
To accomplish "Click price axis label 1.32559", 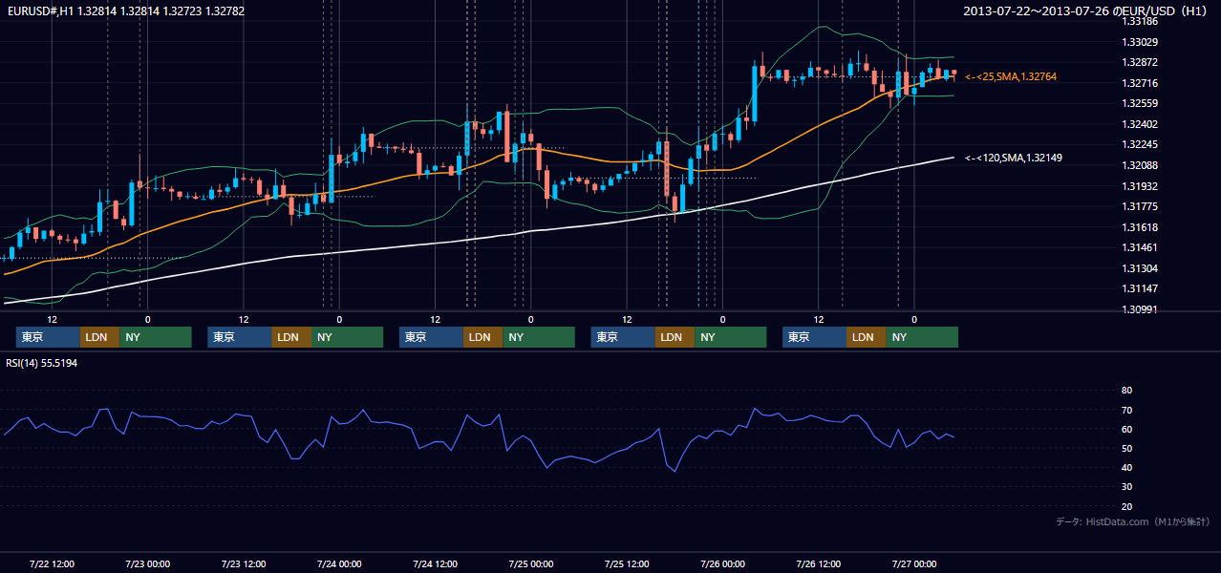I will [x=1139, y=103].
